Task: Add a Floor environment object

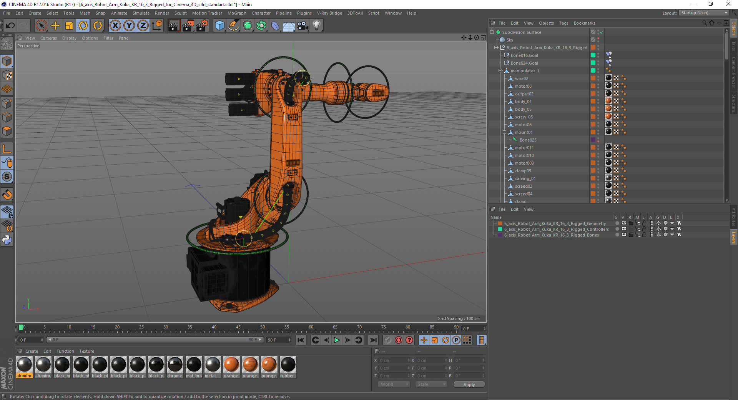Action: pyautogui.click(x=289, y=26)
